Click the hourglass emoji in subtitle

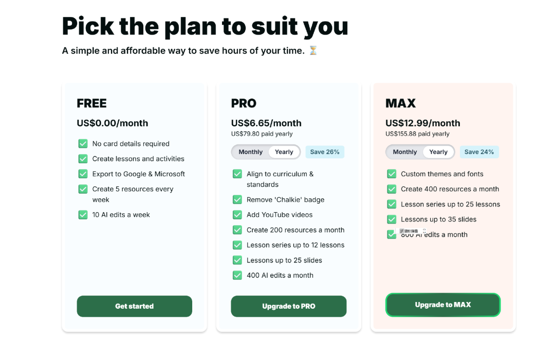(313, 50)
